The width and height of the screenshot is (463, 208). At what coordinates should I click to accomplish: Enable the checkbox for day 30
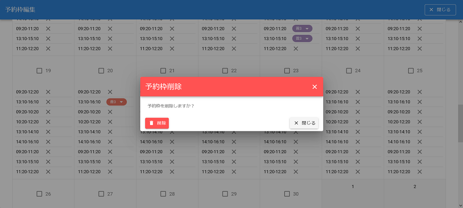point(287,194)
